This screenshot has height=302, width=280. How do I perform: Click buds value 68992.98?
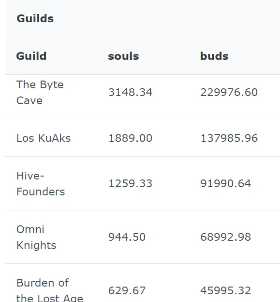tap(225, 237)
